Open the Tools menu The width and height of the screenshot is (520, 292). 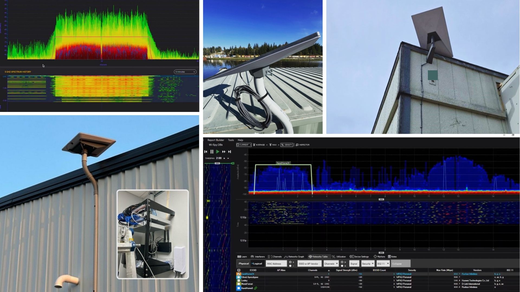point(231,140)
